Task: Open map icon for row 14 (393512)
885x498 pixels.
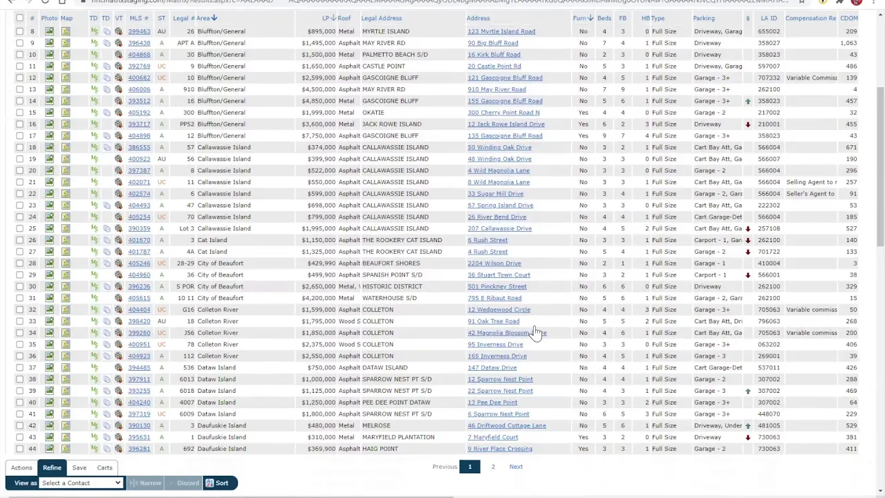Action: point(66,101)
